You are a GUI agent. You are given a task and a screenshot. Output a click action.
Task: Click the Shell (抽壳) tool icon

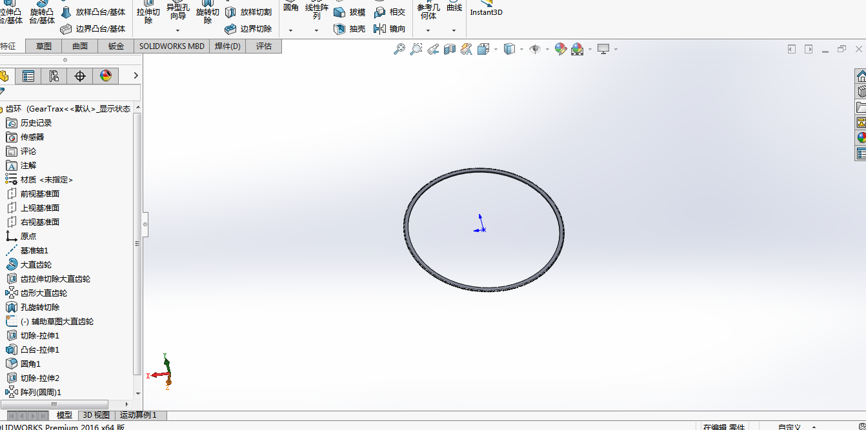point(339,29)
